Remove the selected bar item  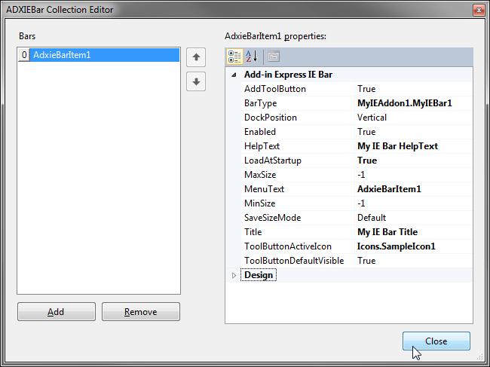pyautogui.click(x=141, y=311)
